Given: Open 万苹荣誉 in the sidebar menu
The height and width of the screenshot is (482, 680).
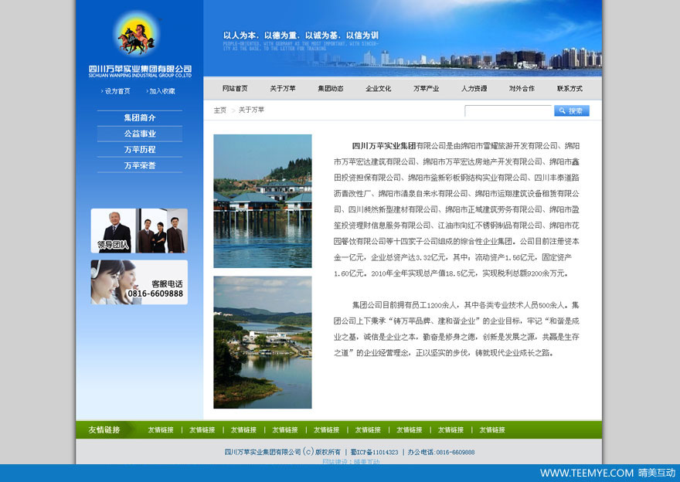Looking at the screenshot, I should tap(140, 165).
